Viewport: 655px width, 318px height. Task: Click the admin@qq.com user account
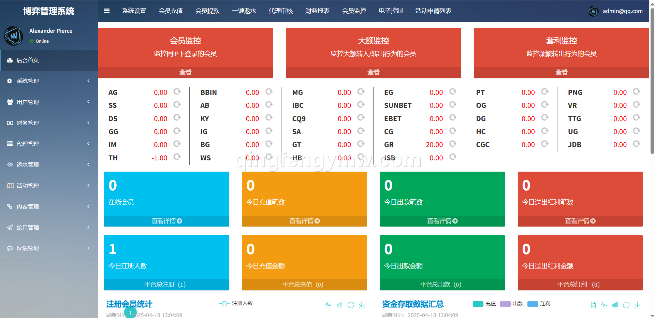point(622,11)
